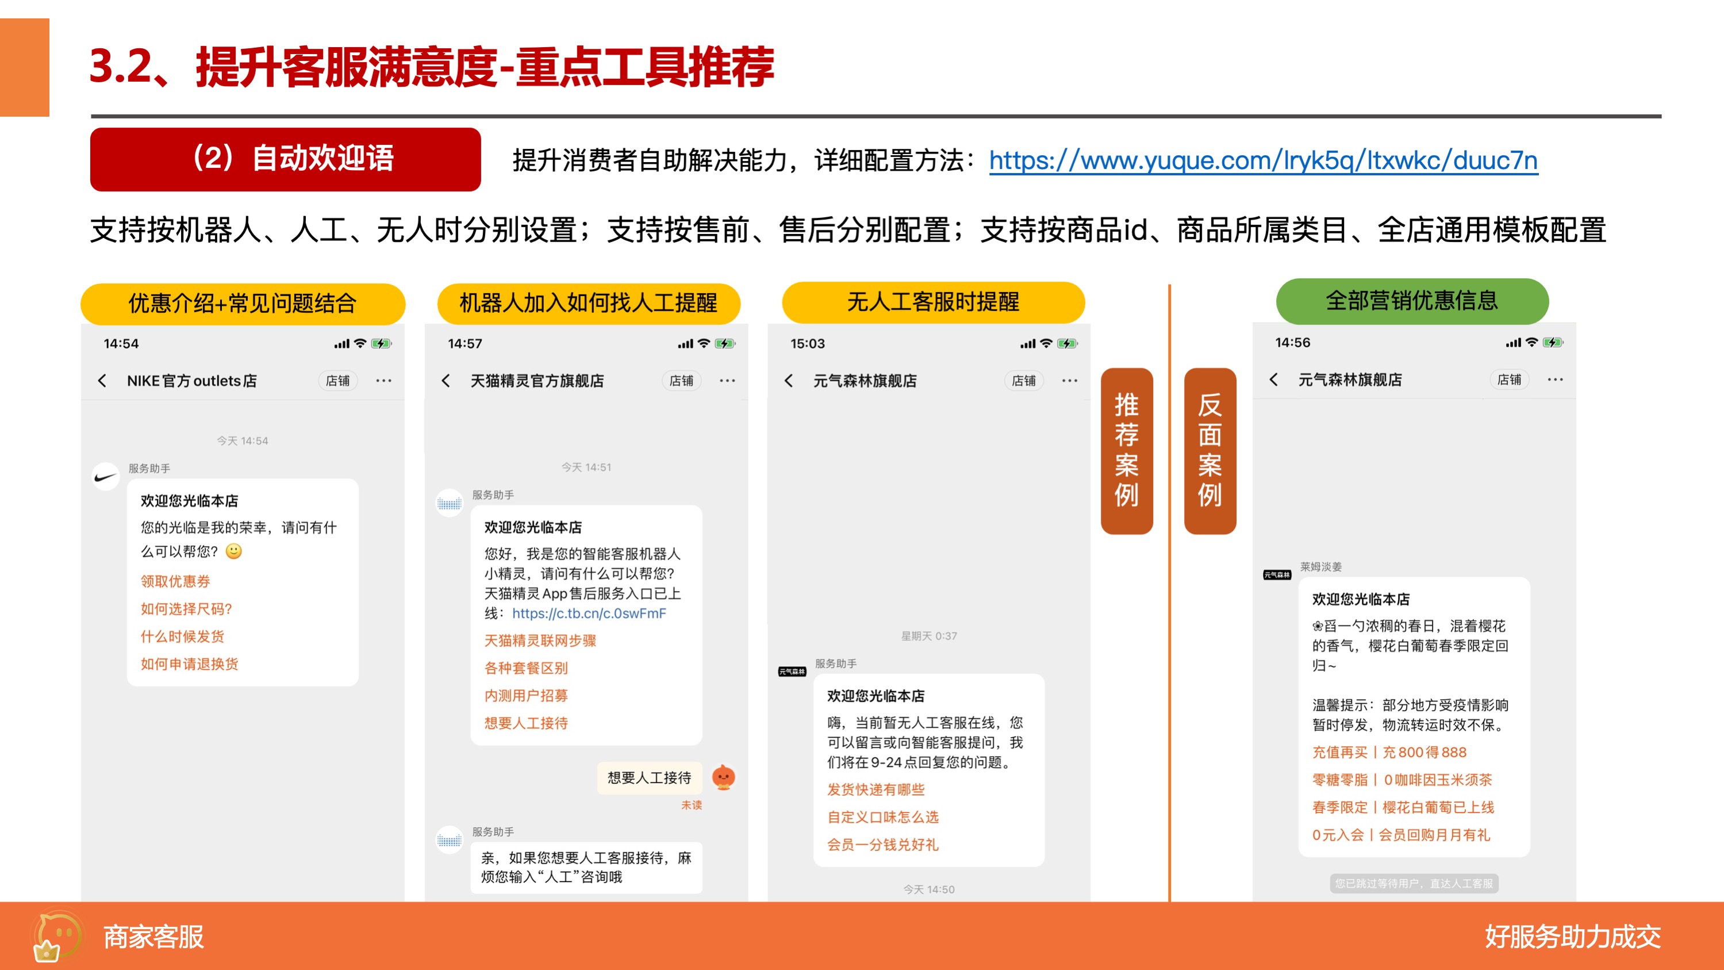Image resolution: width=1724 pixels, height=970 pixels.
Task: Click 元气森林 avatar beside 服务助手
Action: pos(792,672)
